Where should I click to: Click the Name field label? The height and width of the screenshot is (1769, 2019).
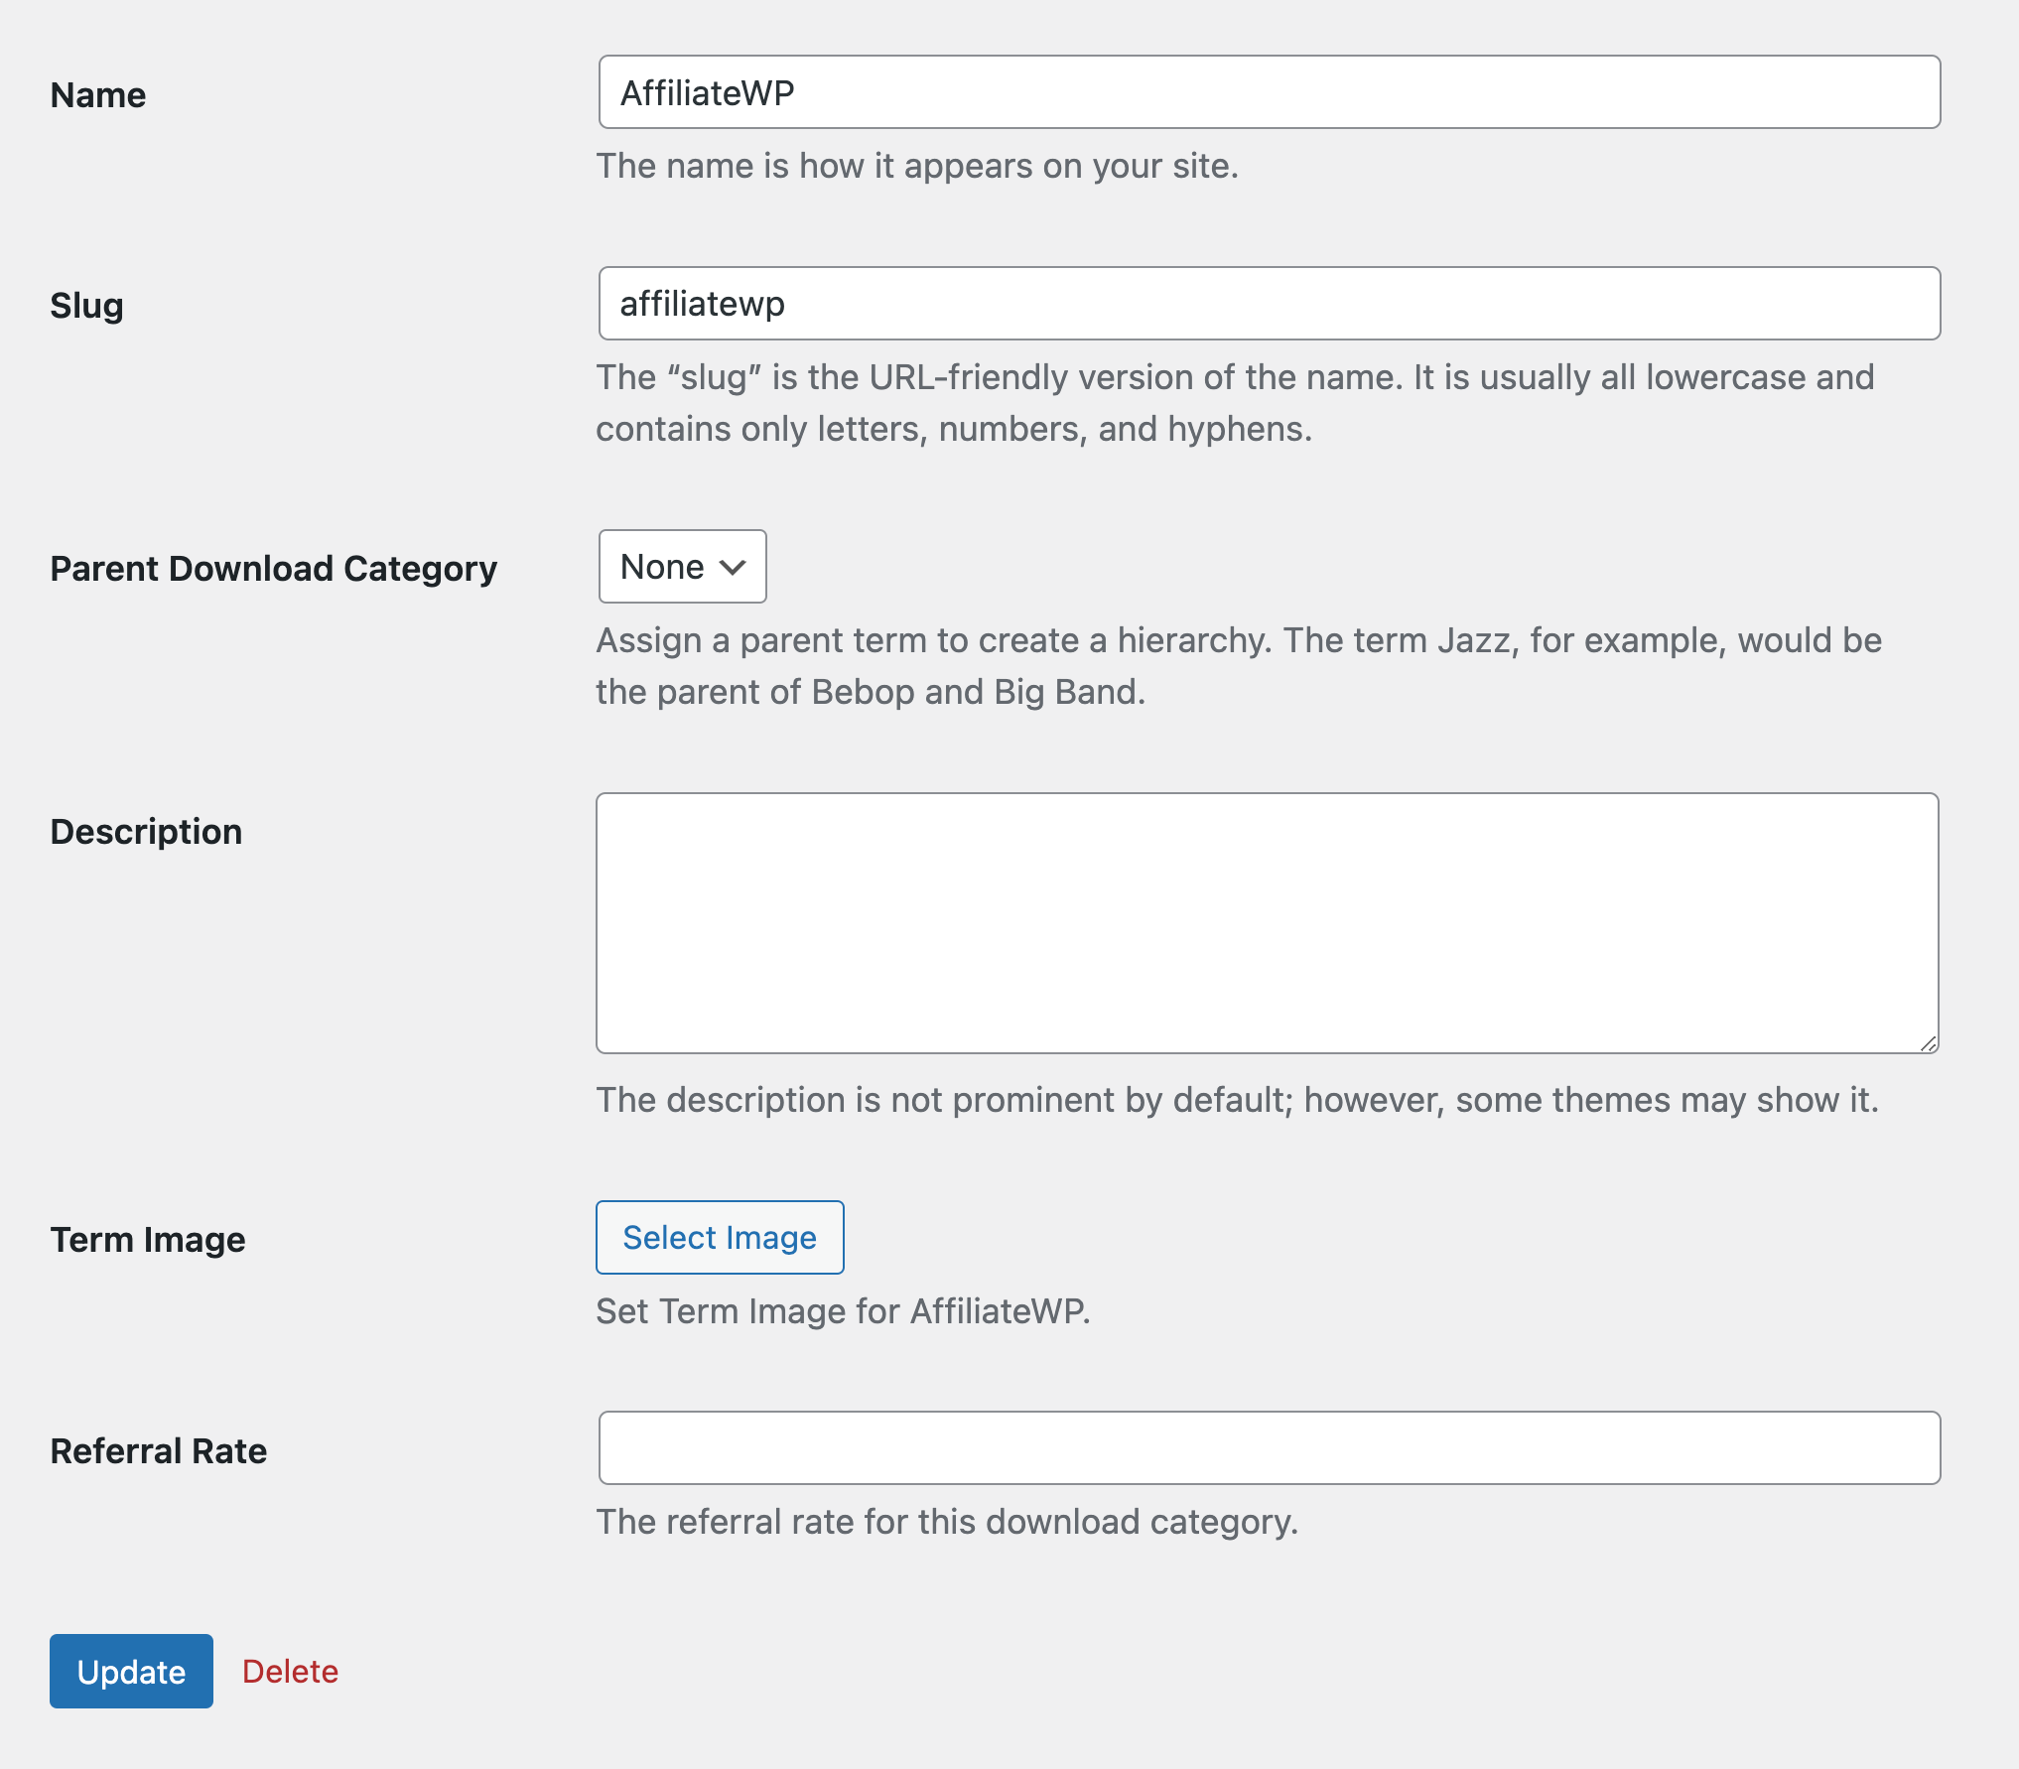(98, 95)
